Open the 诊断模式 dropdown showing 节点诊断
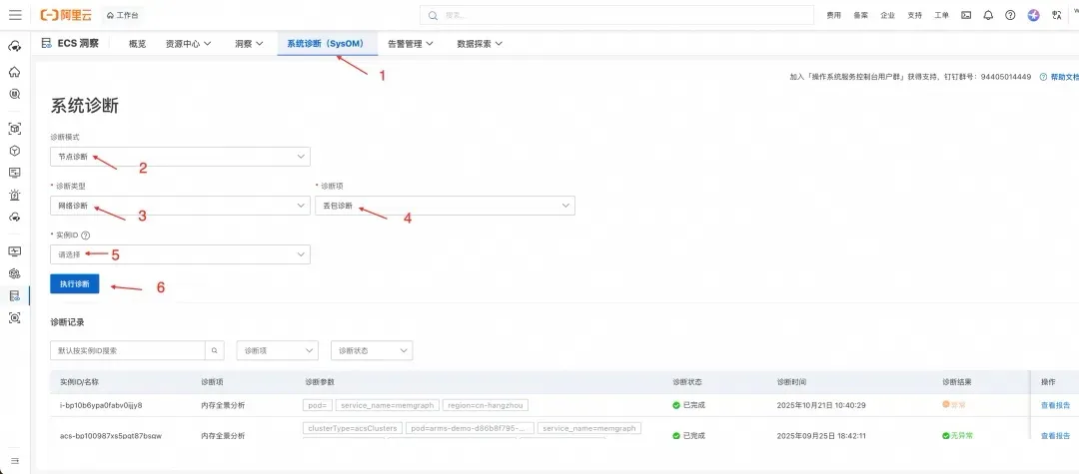Viewport: 1079px width, 474px height. (x=180, y=157)
